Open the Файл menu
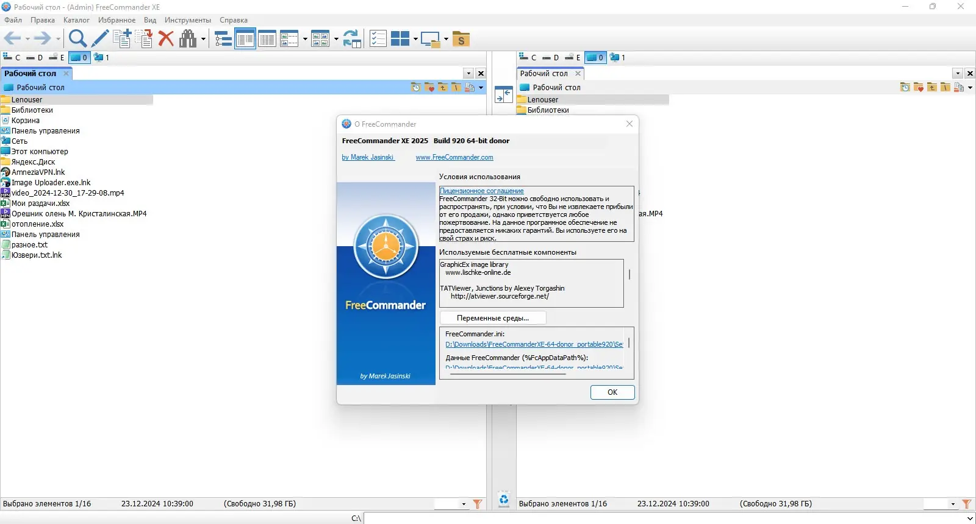Image resolution: width=976 pixels, height=524 pixels. [13, 20]
